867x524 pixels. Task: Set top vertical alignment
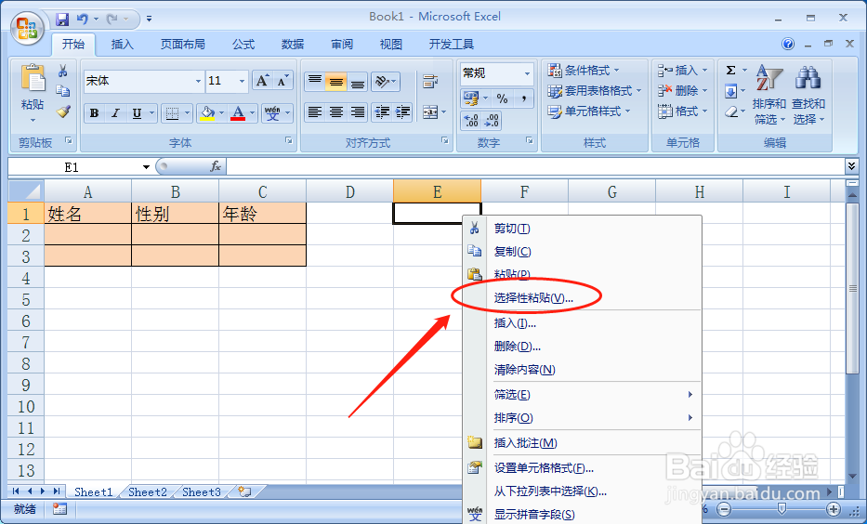pyautogui.click(x=315, y=81)
